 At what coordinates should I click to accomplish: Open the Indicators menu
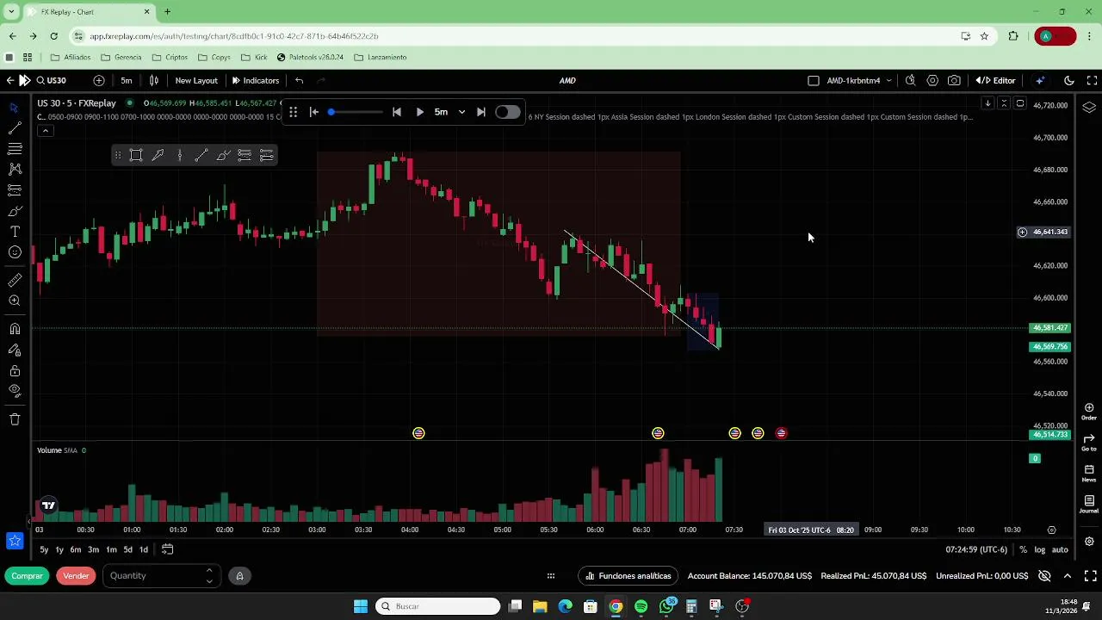tap(256, 80)
